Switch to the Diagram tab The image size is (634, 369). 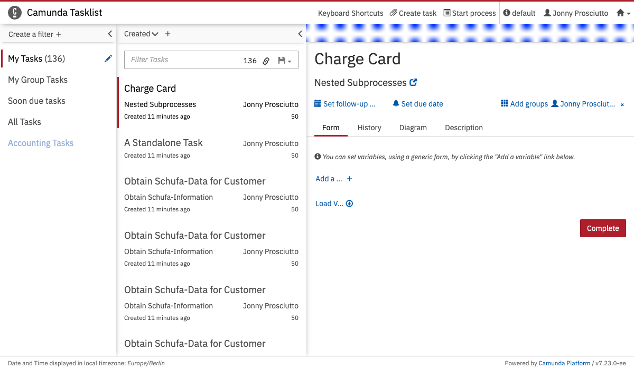pos(413,128)
